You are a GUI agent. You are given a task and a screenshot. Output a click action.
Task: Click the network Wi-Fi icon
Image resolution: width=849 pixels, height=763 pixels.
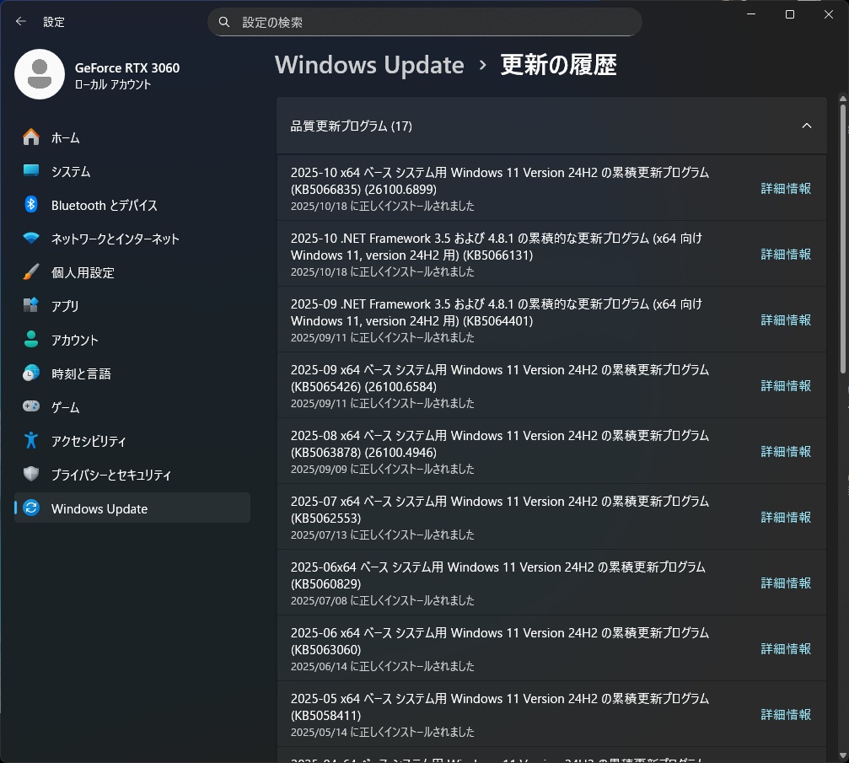coord(31,238)
